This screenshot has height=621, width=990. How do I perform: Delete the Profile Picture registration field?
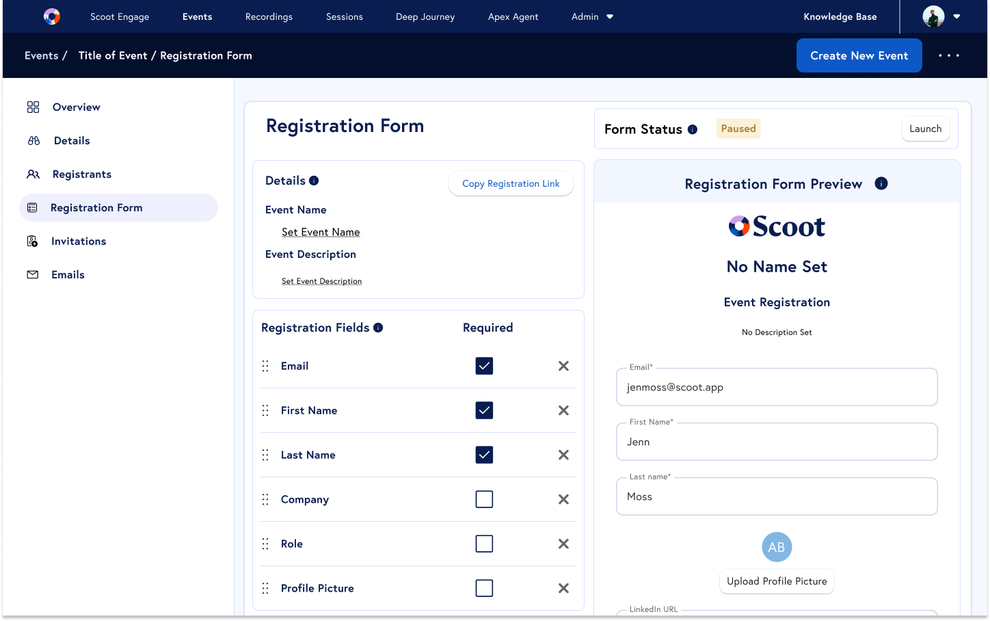coord(563,588)
